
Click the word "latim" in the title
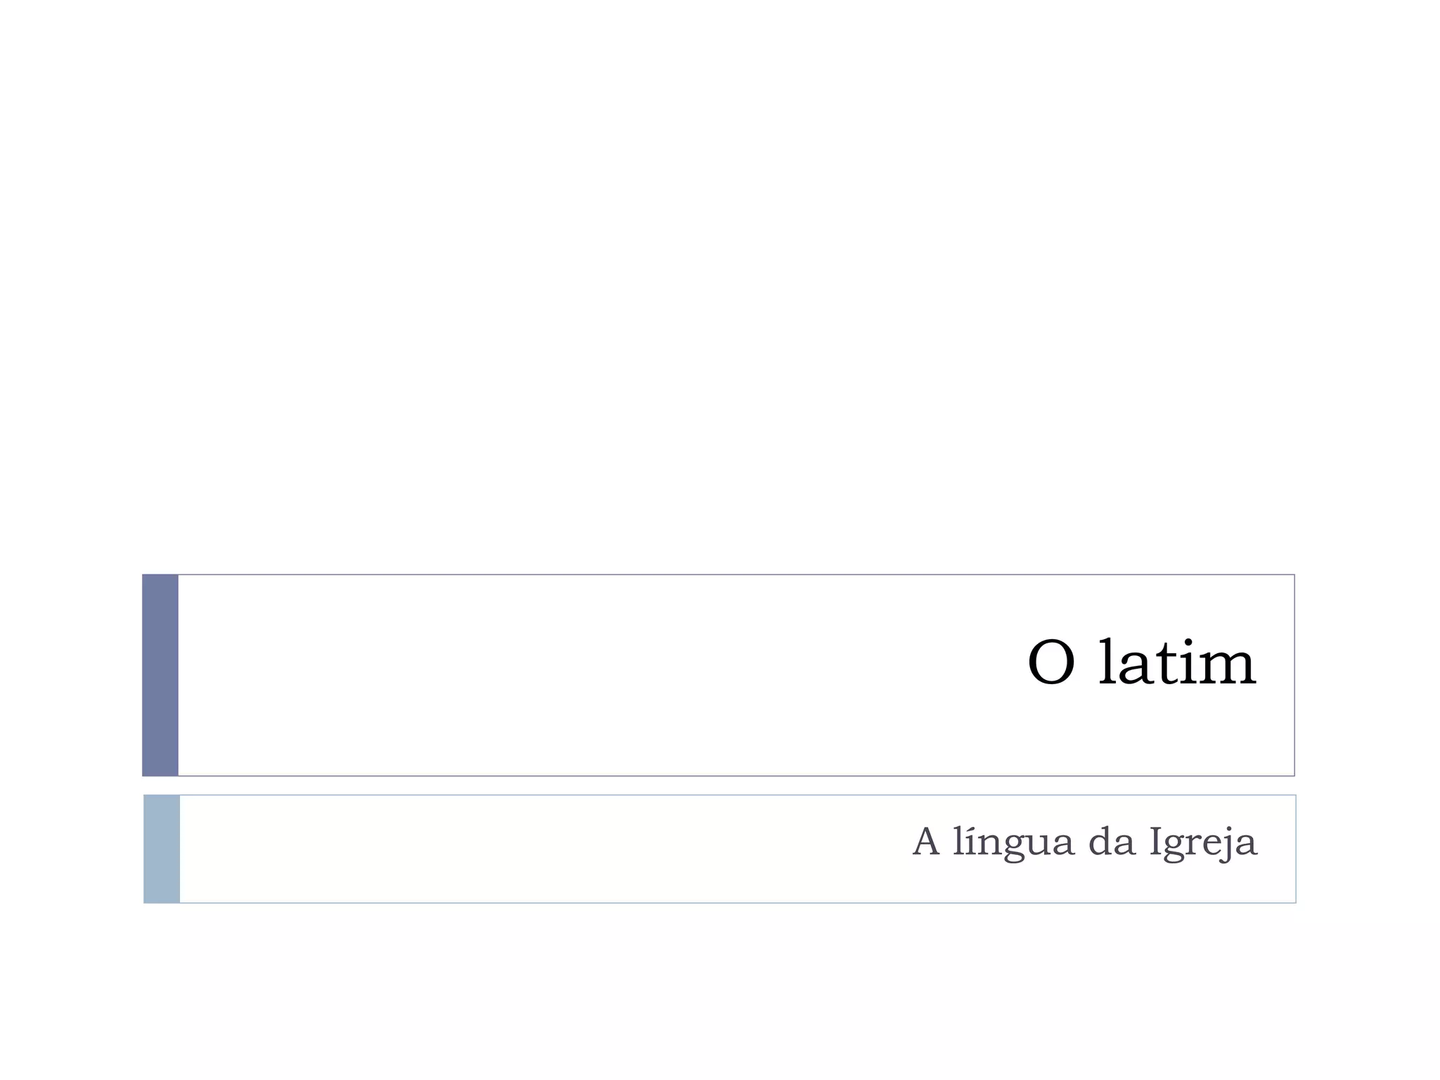(1176, 663)
